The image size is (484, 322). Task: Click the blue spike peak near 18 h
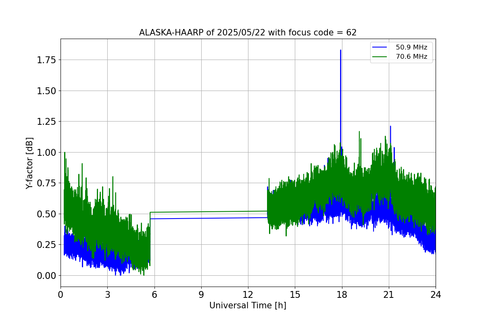340,51
